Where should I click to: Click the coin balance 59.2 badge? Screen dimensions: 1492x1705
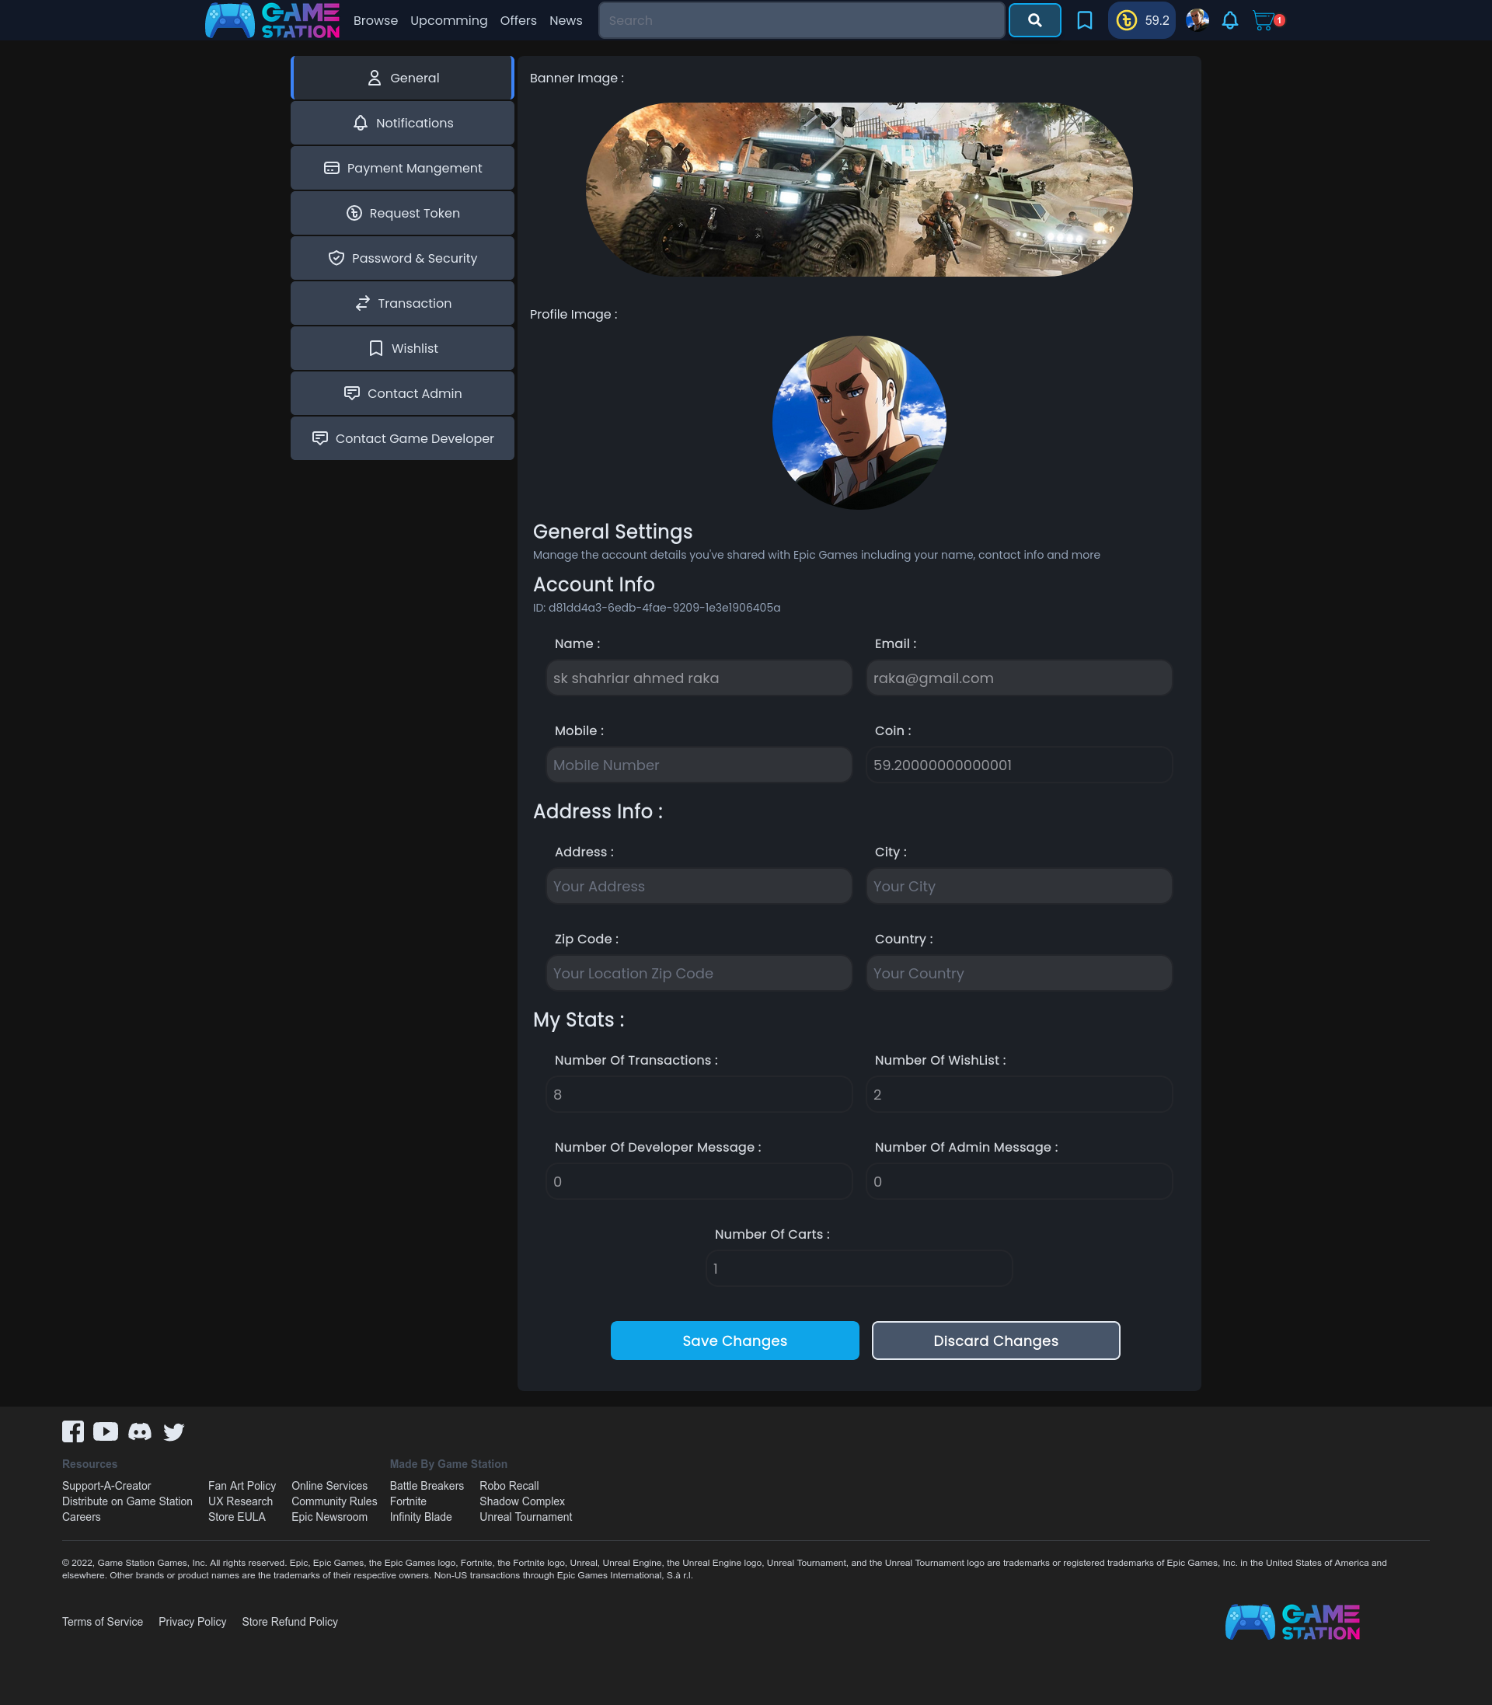[1142, 21]
